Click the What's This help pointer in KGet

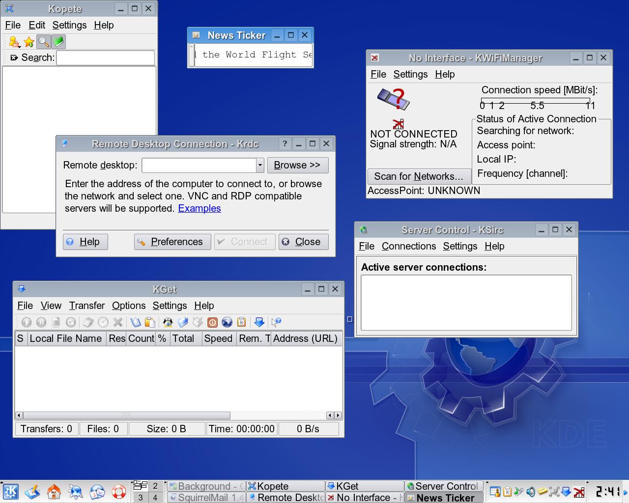tap(277, 322)
